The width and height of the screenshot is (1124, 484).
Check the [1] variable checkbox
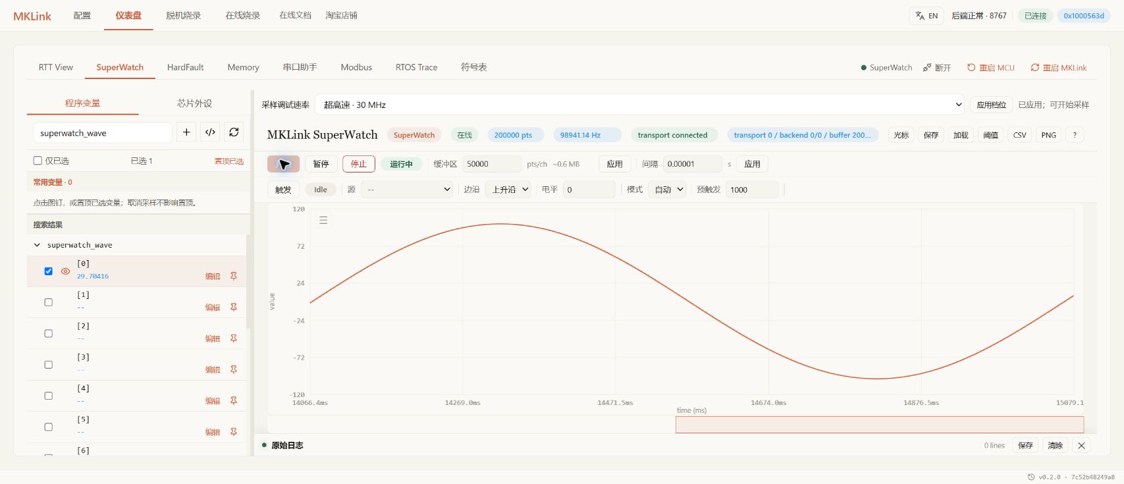tap(48, 302)
